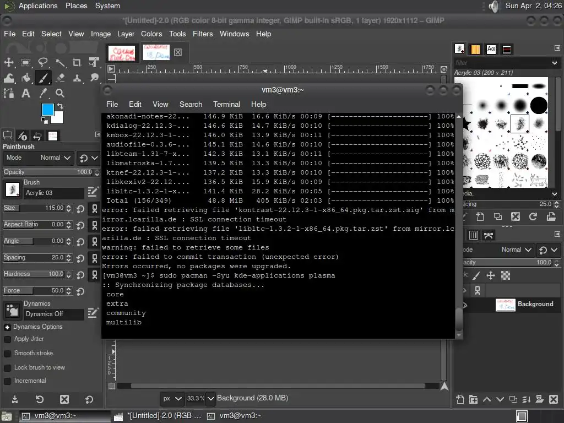564x423 pixels.
Task: Open terminal Terminal menu
Action: click(x=226, y=104)
